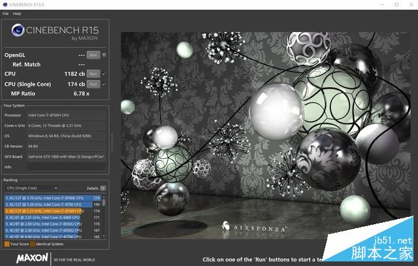This screenshot has height=266, width=418.
Task: Toggle the CPU (Single Core) test checkbox
Action: (104, 84)
